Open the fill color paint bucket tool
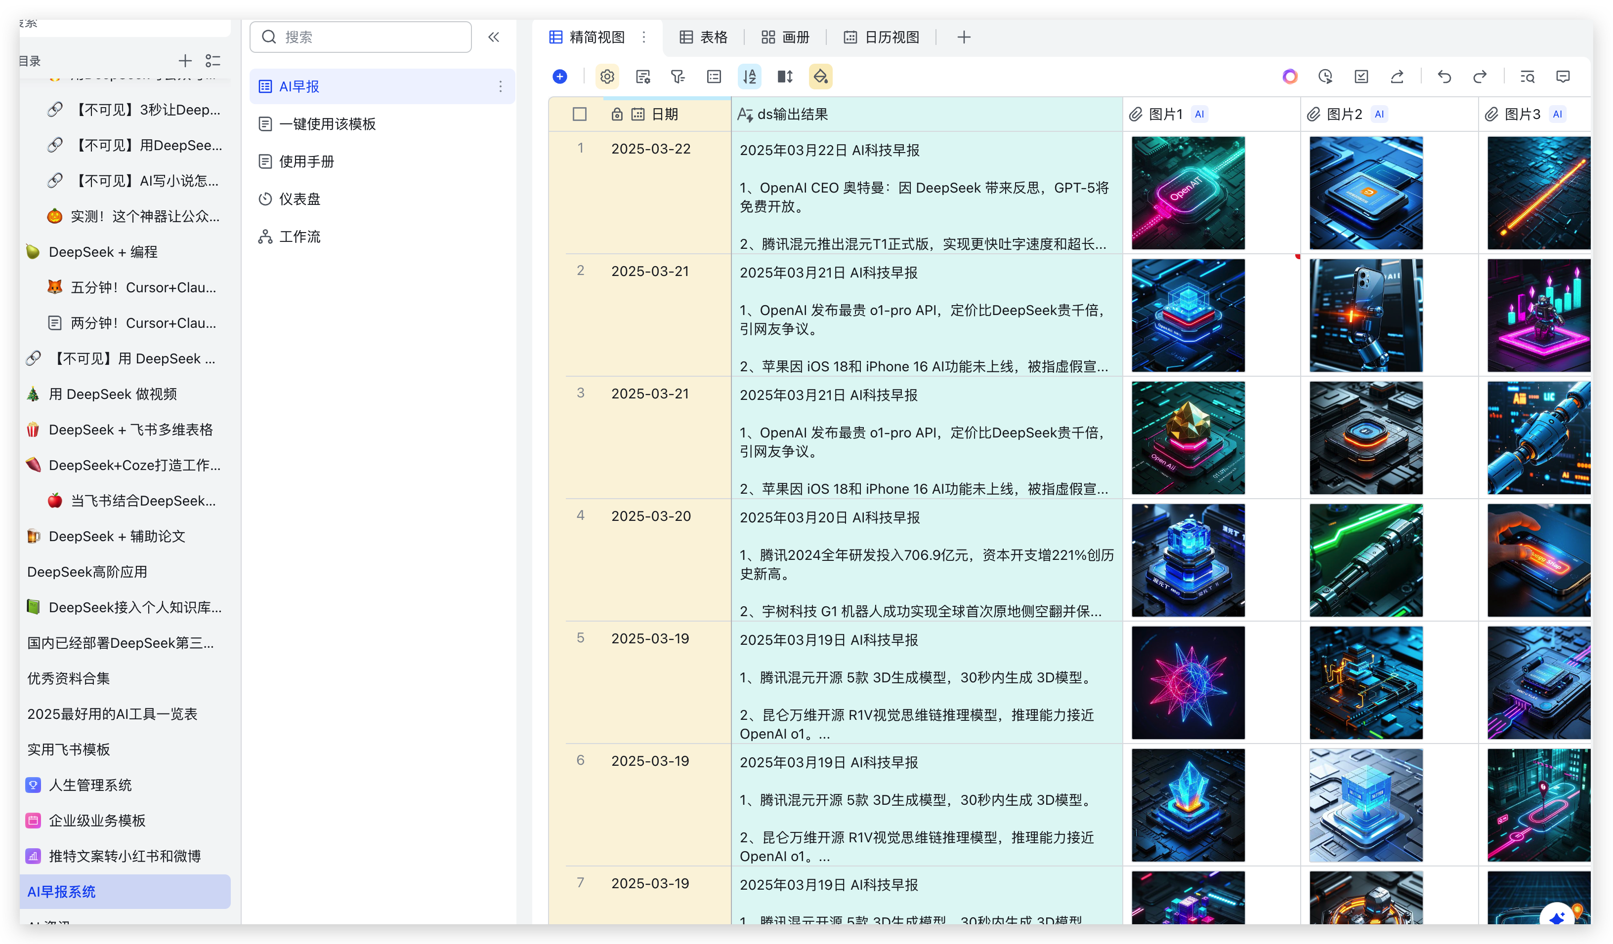 820,77
